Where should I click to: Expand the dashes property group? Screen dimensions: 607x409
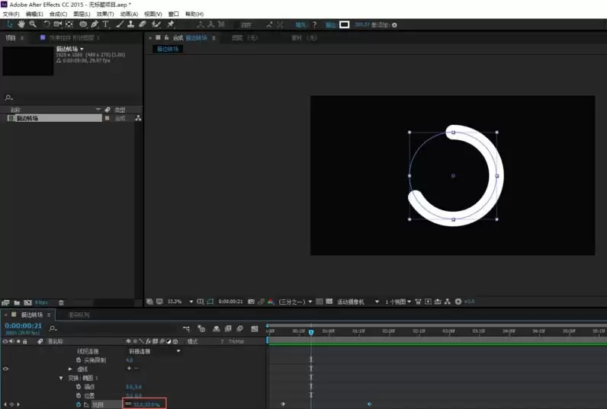(x=70, y=369)
